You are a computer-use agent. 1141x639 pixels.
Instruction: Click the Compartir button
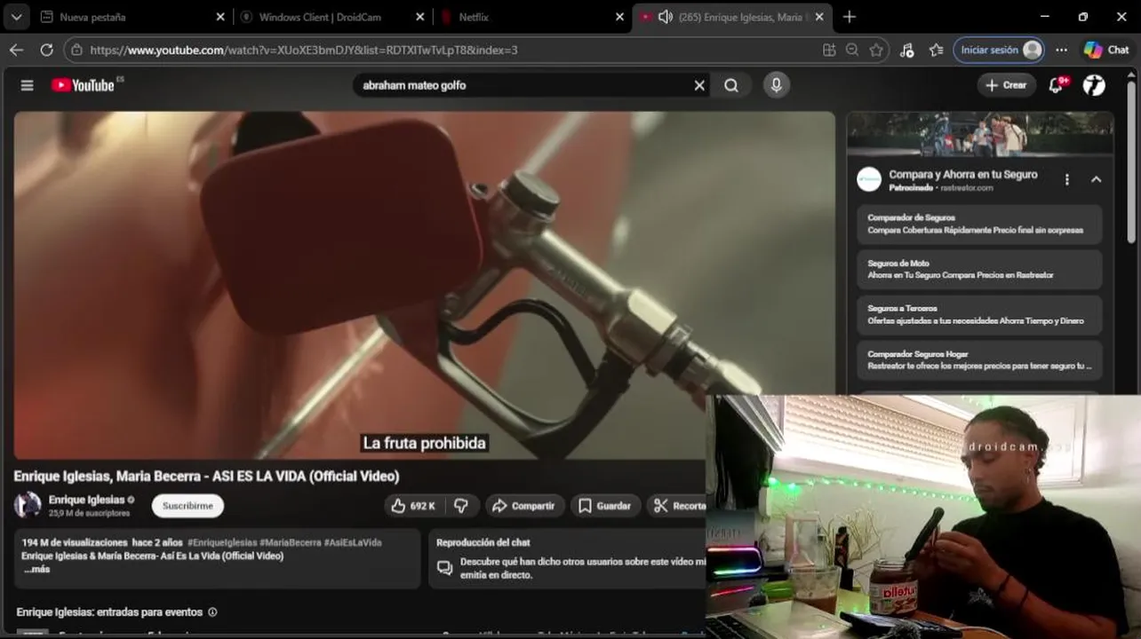tap(524, 506)
